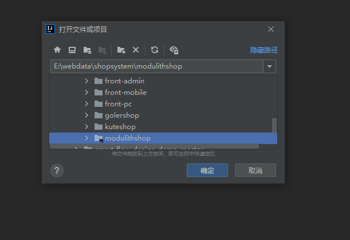Toggle show hidden files and directories icon

pyautogui.click(x=174, y=50)
